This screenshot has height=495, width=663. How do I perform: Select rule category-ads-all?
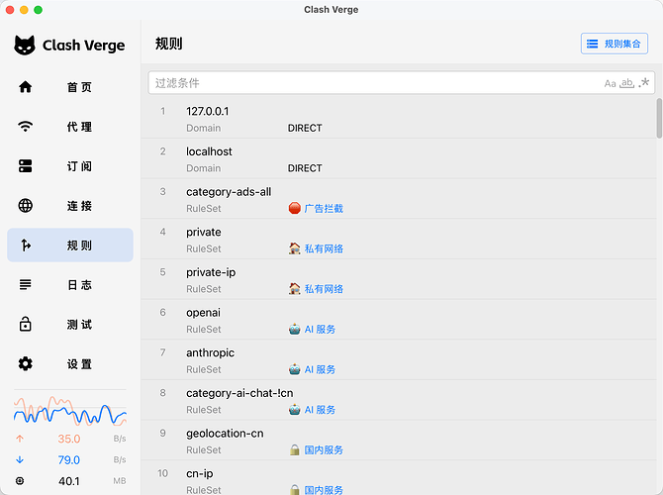[x=399, y=198]
